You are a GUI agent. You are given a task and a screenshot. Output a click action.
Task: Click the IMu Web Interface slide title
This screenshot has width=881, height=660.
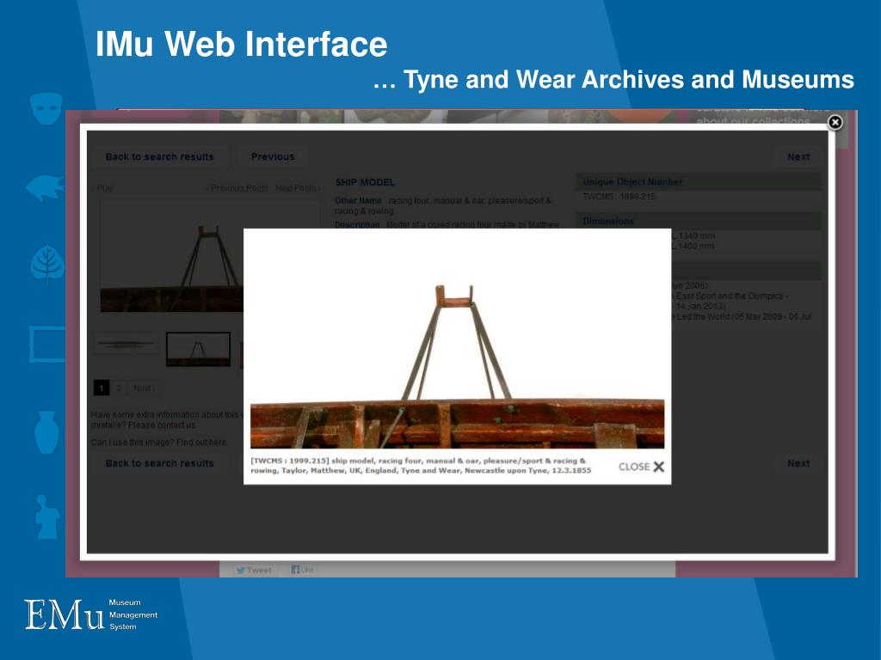click(x=242, y=43)
